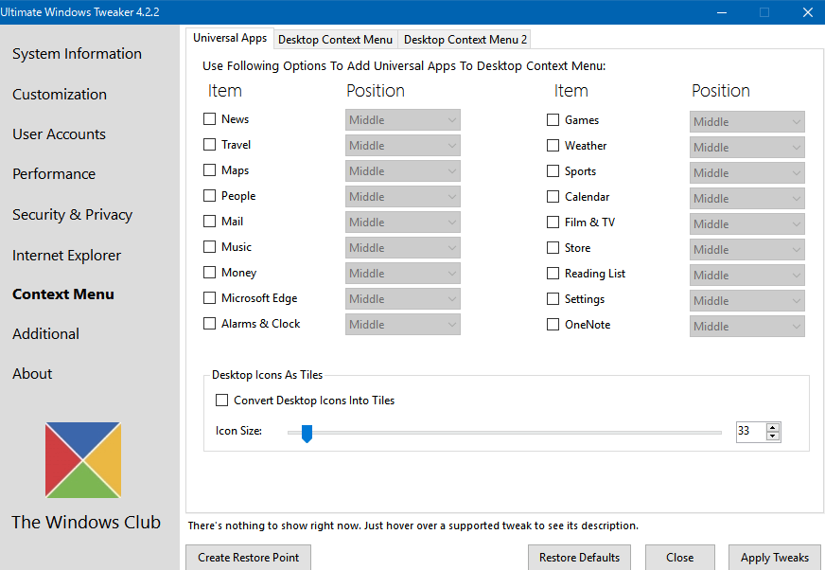Expand the Mail position combo box
The height and width of the screenshot is (570, 825).
[403, 223]
